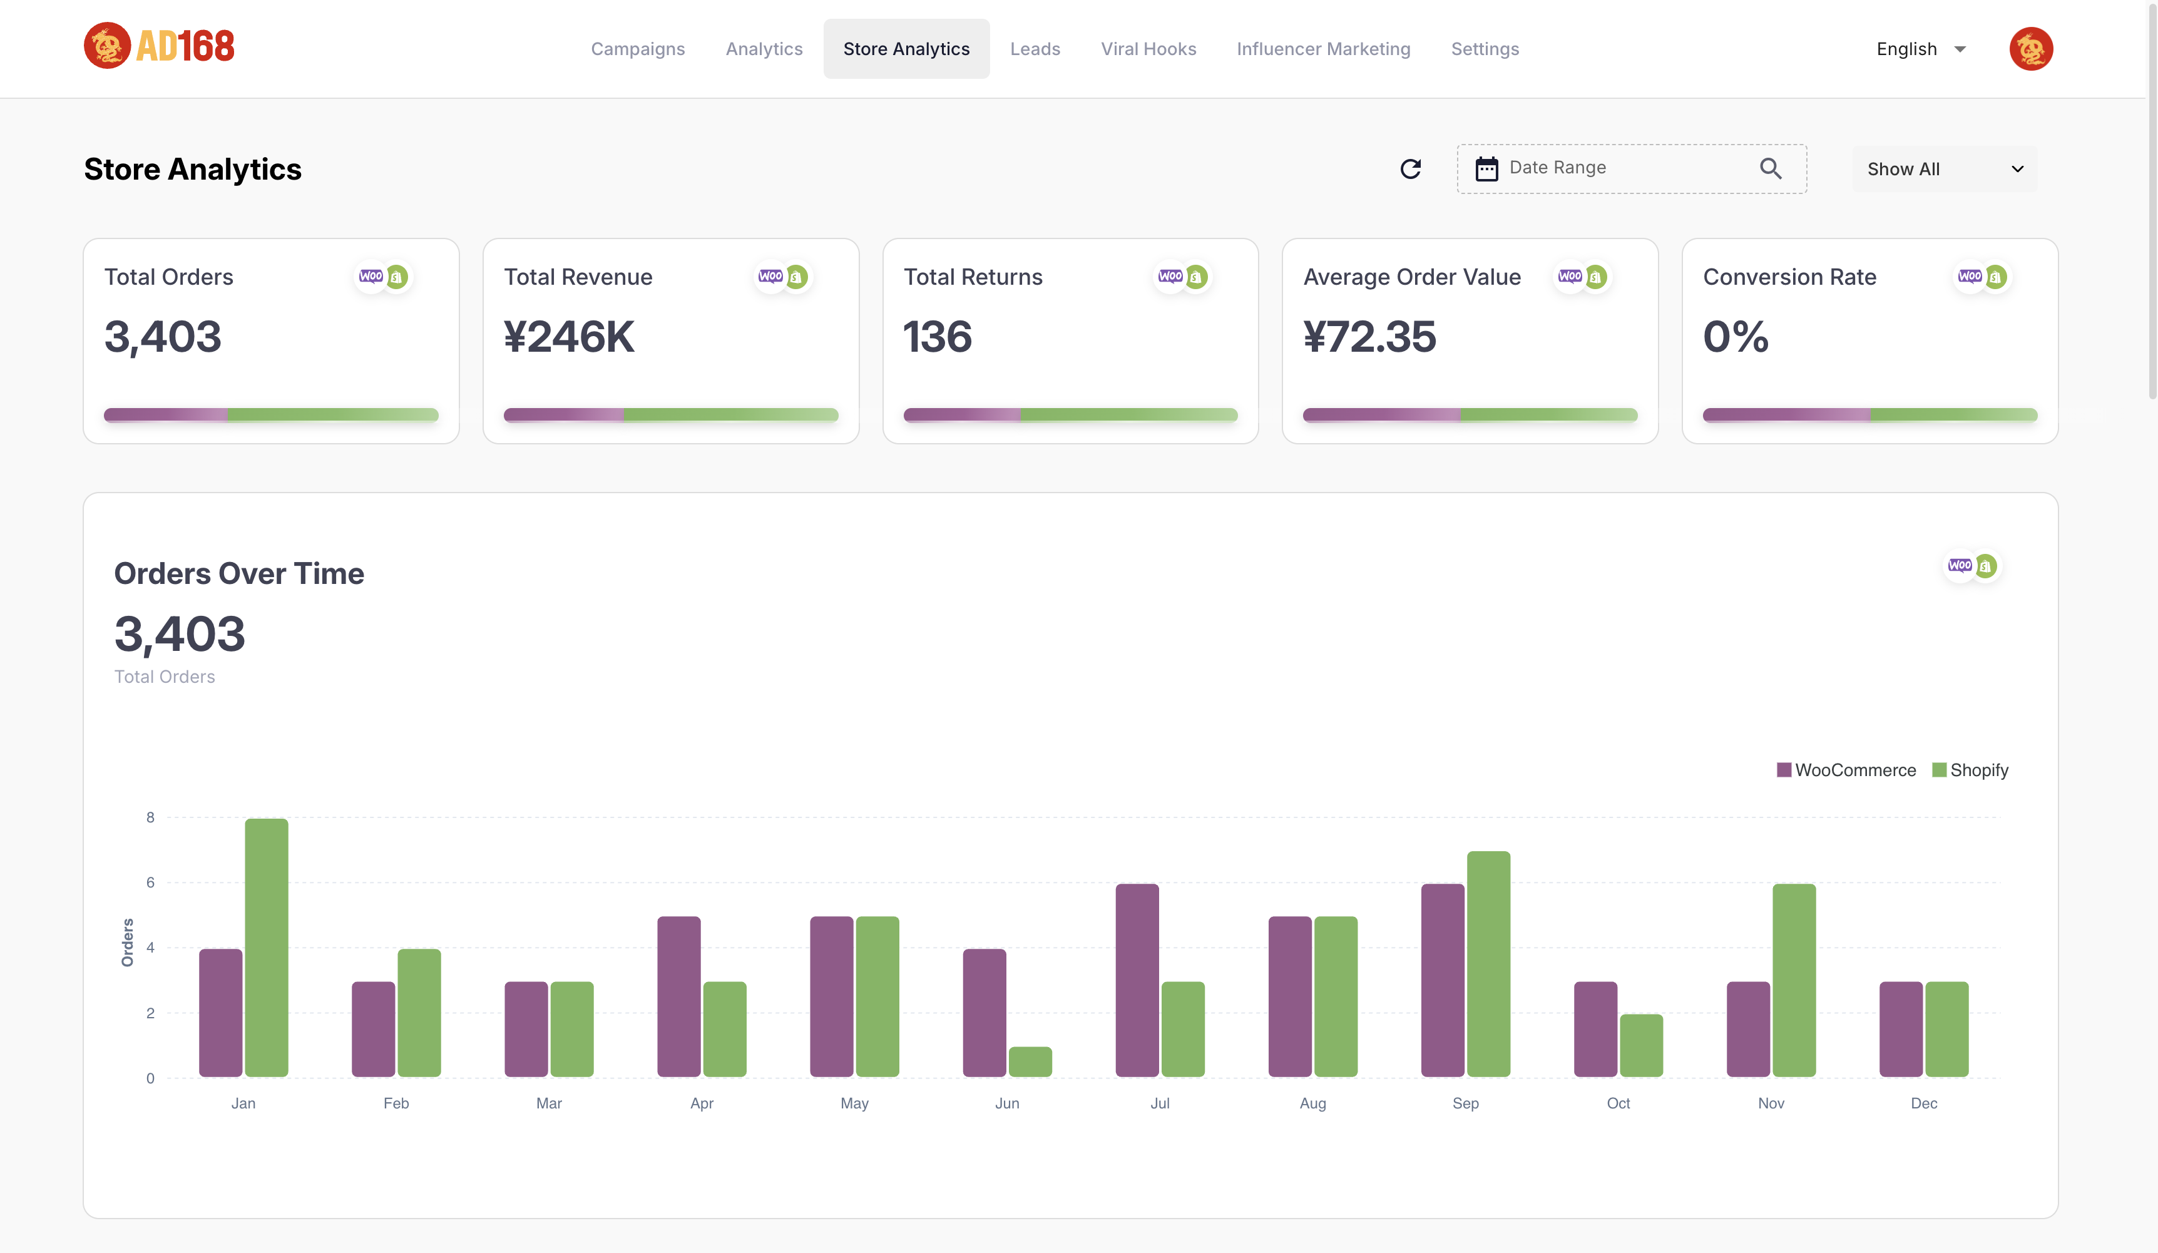Click the Feb WooCommerce purple bar
Image resolution: width=2158 pixels, height=1253 pixels.
[374, 1028]
